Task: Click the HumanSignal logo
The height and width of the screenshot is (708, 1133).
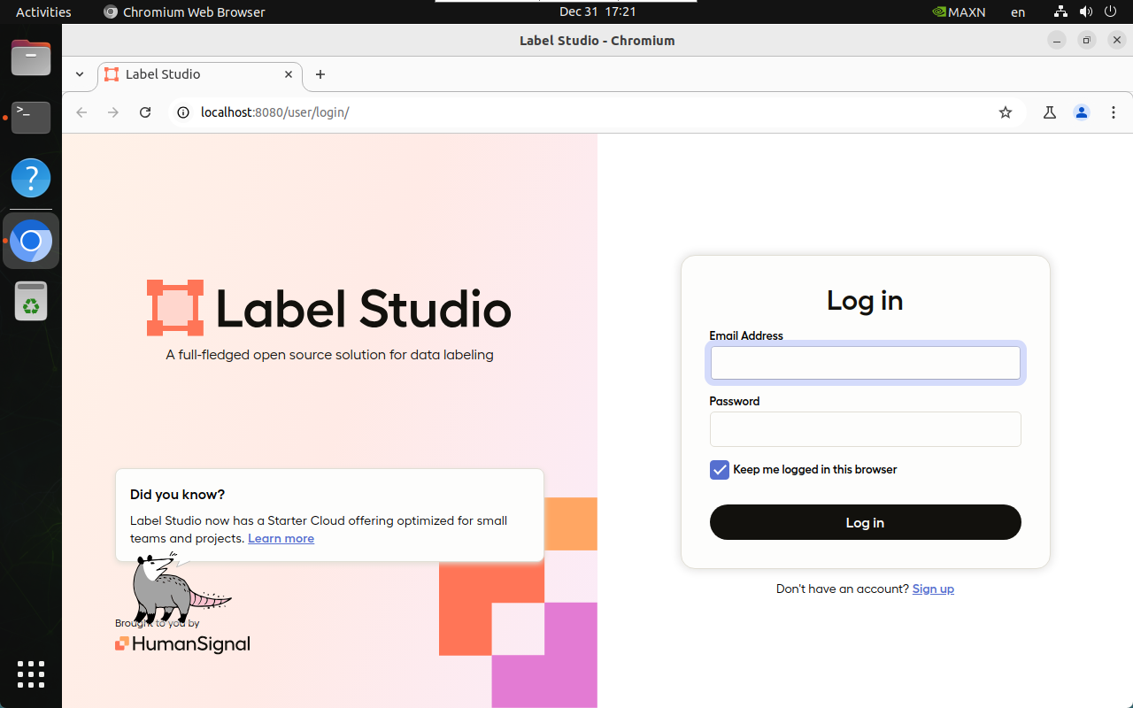Action: point(182,644)
